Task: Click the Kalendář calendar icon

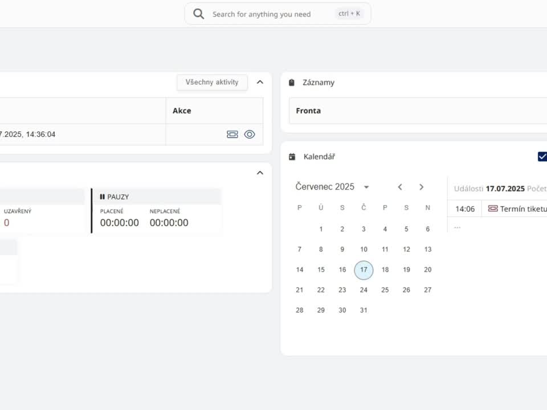Action: 292,157
